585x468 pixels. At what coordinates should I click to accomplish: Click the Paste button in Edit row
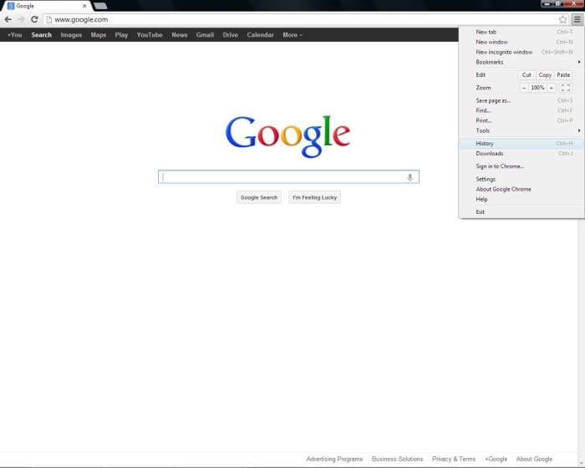pyautogui.click(x=563, y=75)
